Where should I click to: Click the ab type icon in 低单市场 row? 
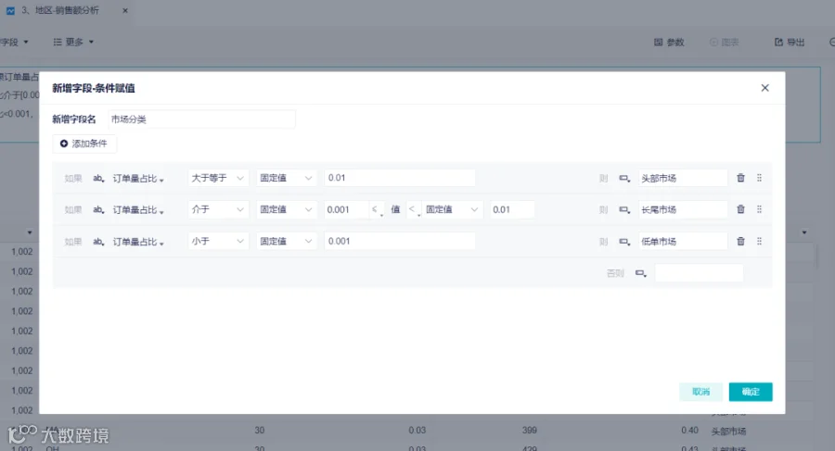click(x=98, y=242)
